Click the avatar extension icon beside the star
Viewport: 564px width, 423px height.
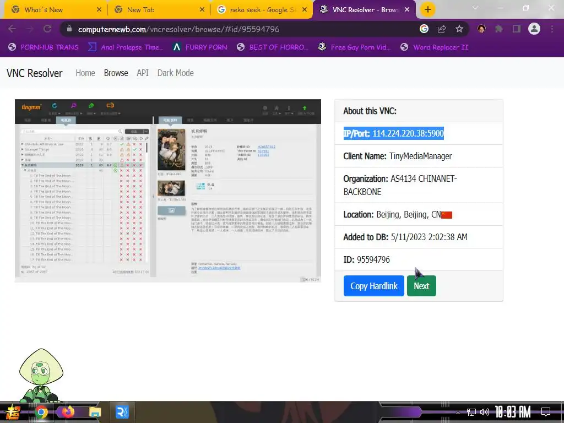[x=481, y=29]
